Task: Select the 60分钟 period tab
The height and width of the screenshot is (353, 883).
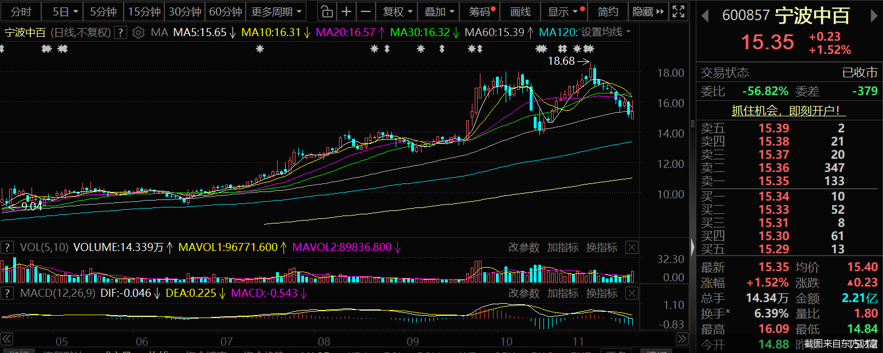Action: click(226, 11)
